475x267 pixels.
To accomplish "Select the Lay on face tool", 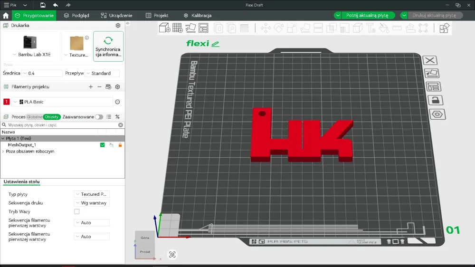I will coord(305,28).
